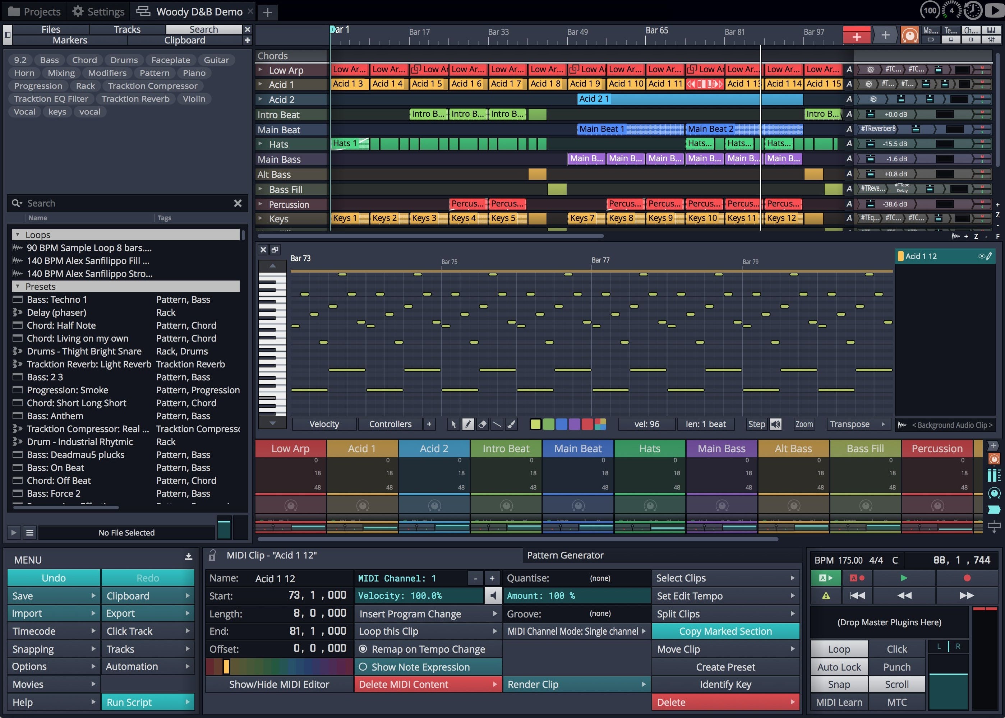The height and width of the screenshot is (718, 1005).
Task: Toggle the Auto Lock button
Action: click(x=839, y=667)
